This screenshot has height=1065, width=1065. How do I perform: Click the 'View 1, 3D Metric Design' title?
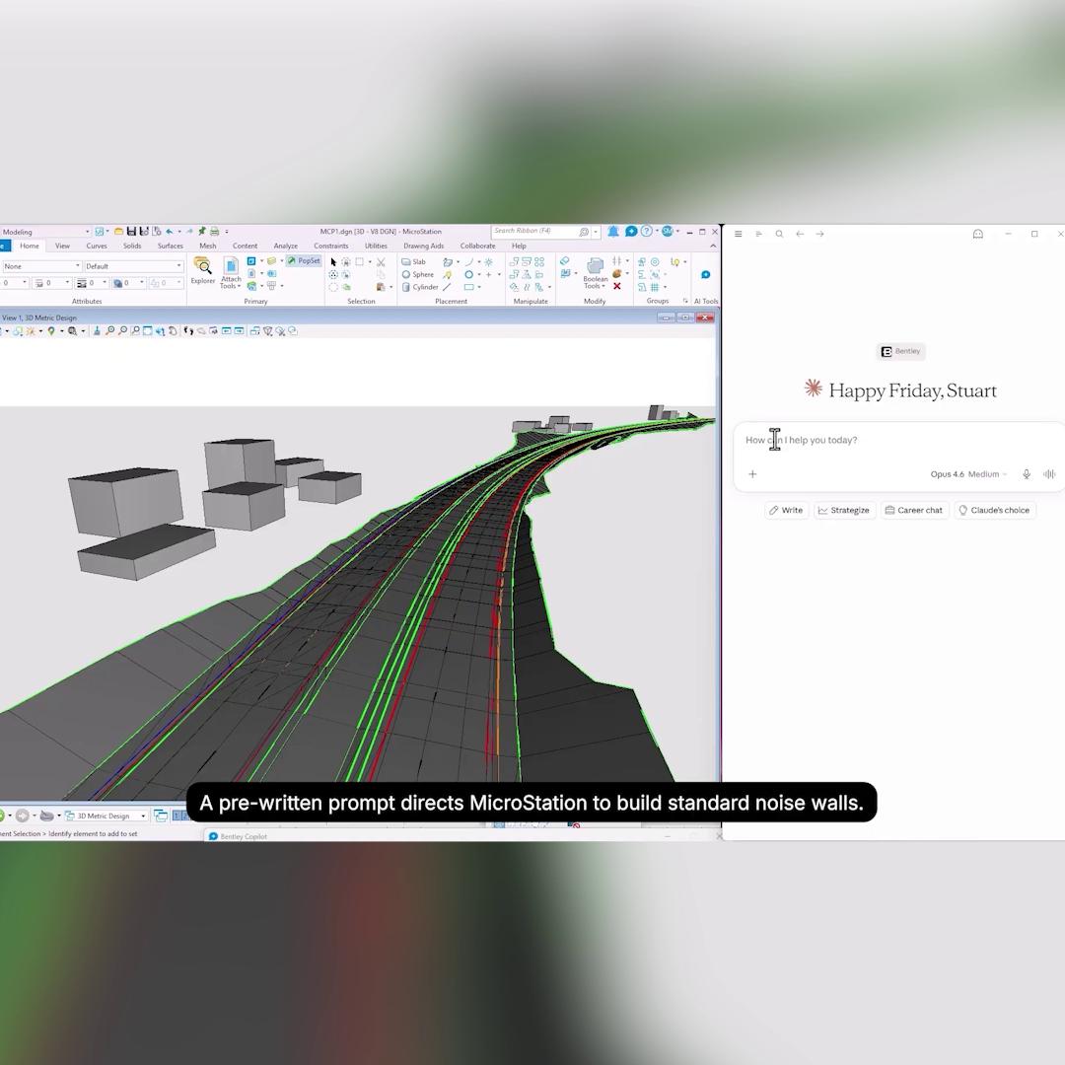39,318
